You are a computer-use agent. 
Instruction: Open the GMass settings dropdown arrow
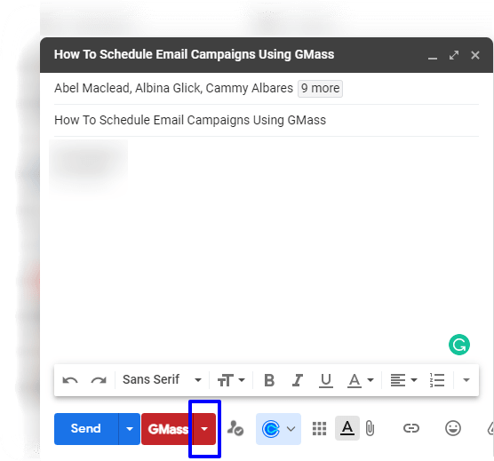(204, 429)
